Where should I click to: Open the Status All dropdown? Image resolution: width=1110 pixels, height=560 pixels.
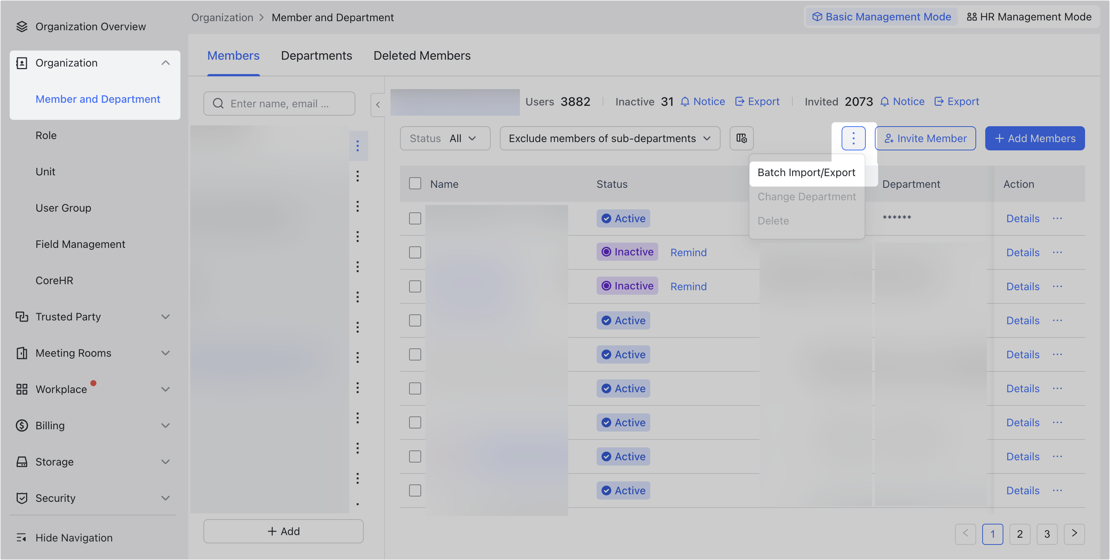pyautogui.click(x=445, y=138)
